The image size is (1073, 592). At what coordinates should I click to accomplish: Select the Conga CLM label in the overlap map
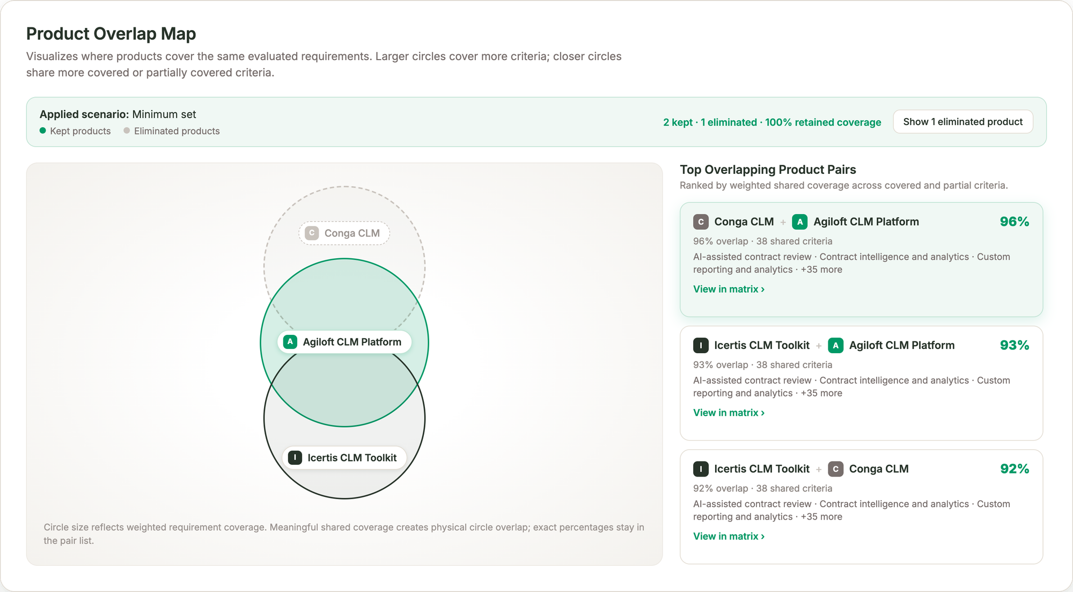tap(344, 233)
